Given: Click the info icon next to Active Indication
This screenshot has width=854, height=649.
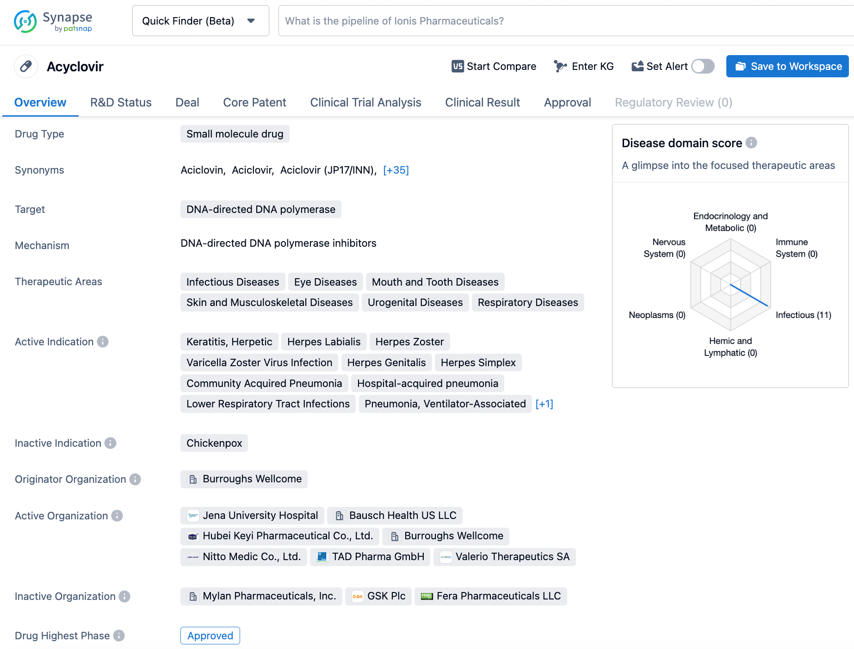Looking at the screenshot, I should [x=103, y=342].
